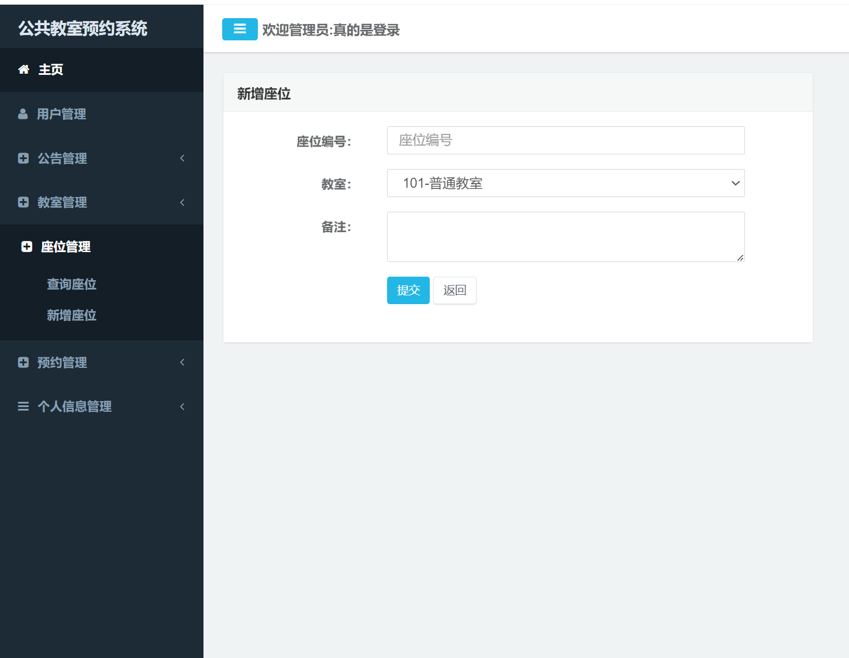Expand the 教室管理 chevron arrow
Screen dimensions: 849x658
click(x=182, y=202)
